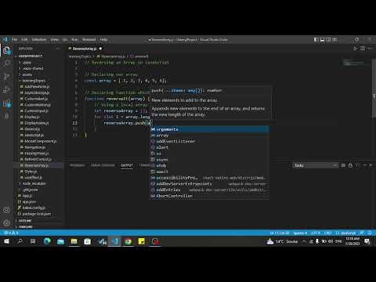
Task: Open the Customize Layout icon
Action: point(334,40)
